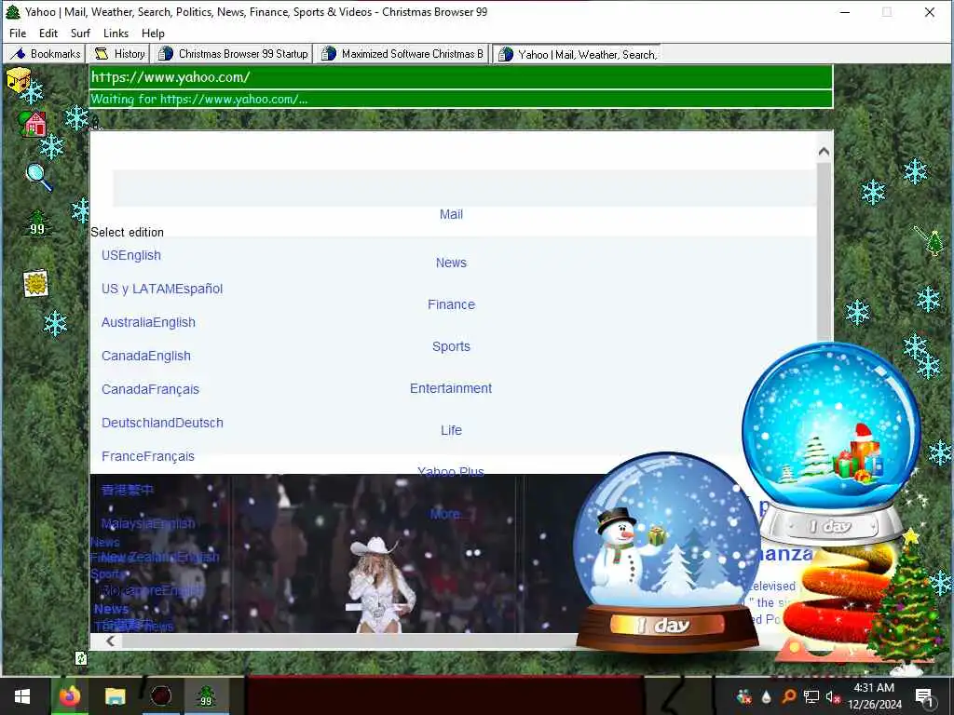Click the music box icon in the sidebar
Screen dimensions: 954x715
(19, 80)
